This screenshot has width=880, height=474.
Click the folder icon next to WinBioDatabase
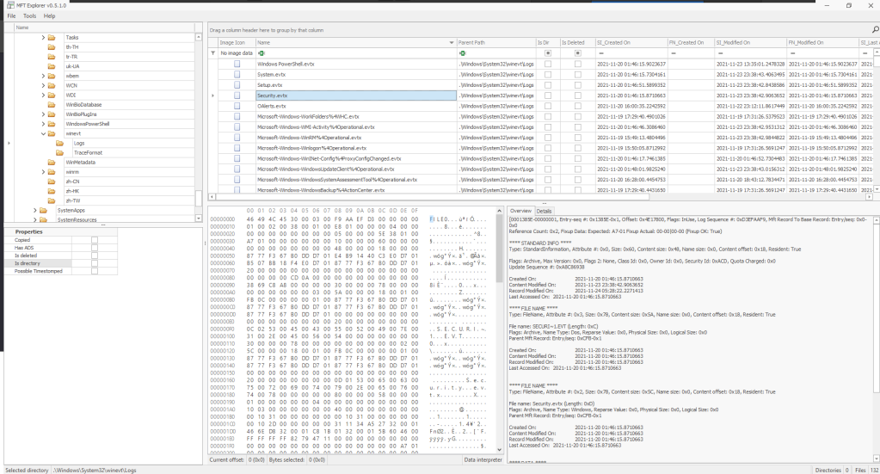coord(52,104)
